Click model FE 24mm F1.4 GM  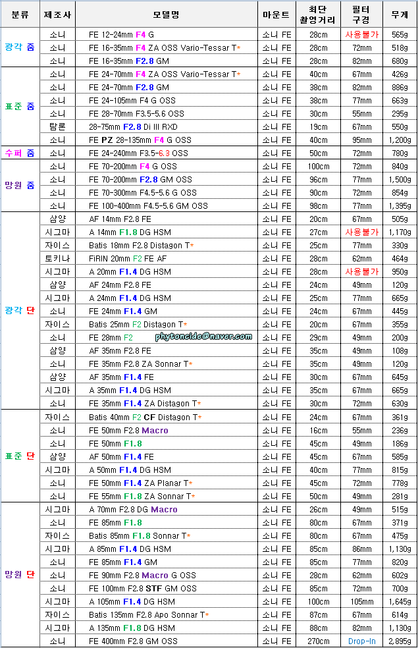(x=123, y=311)
